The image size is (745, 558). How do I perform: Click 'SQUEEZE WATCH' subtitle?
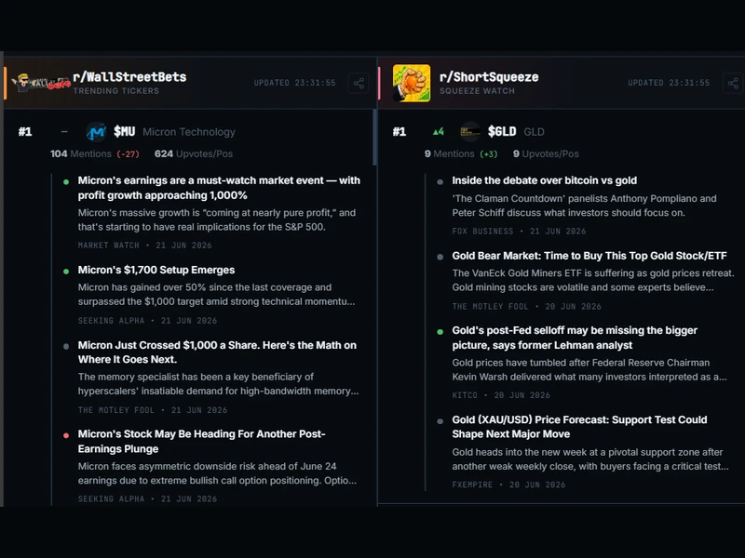pyautogui.click(x=477, y=90)
